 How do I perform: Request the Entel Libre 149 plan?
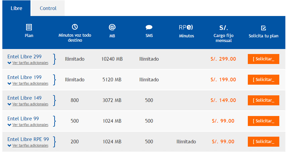[x=263, y=100]
